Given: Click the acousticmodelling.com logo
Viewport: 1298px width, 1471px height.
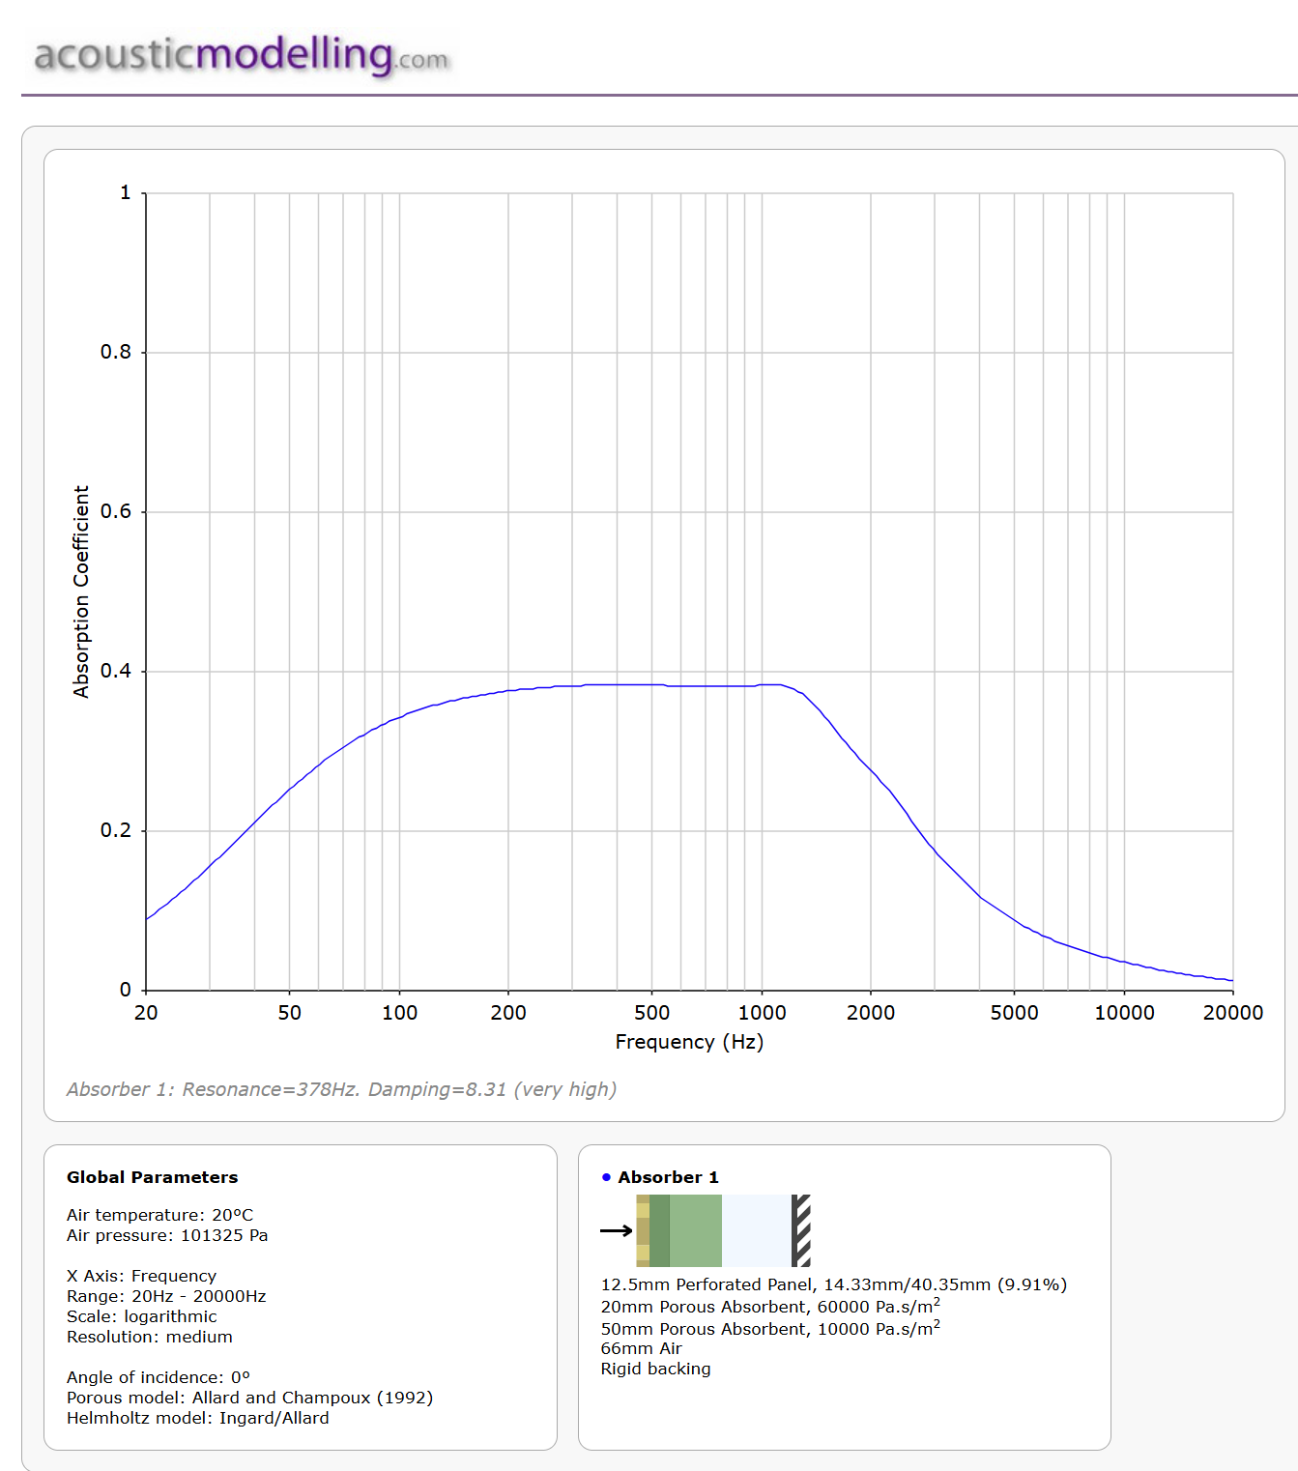Looking at the screenshot, I should pyautogui.click(x=241, y=55).
